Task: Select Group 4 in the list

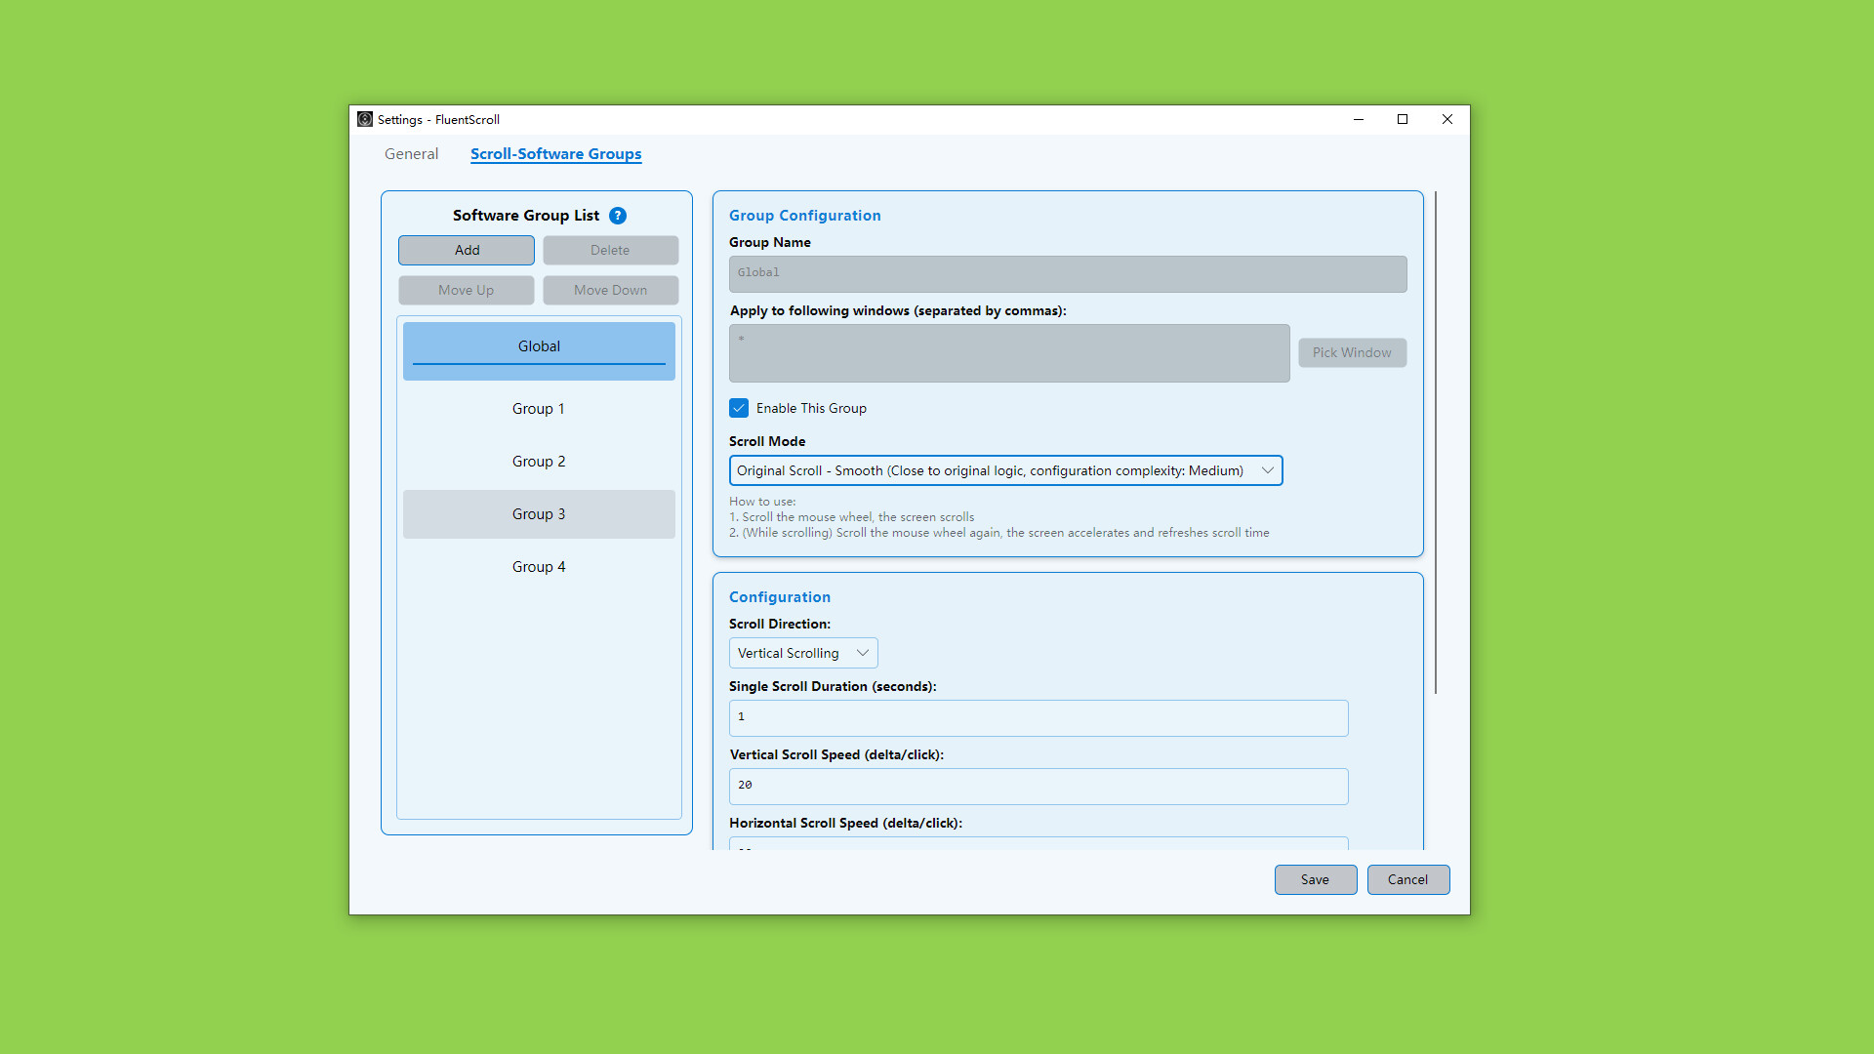Action: [x=539, y=567]
